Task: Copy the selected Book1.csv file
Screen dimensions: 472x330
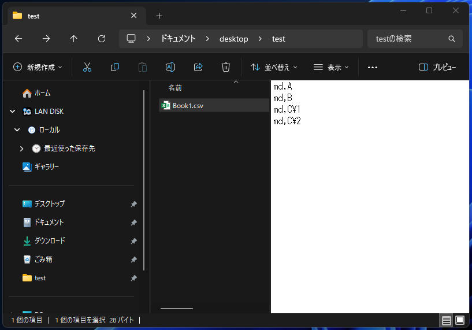Action: [115, 67]
